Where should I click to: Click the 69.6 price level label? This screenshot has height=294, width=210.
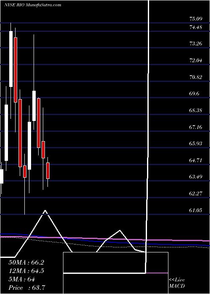(194, 94)
